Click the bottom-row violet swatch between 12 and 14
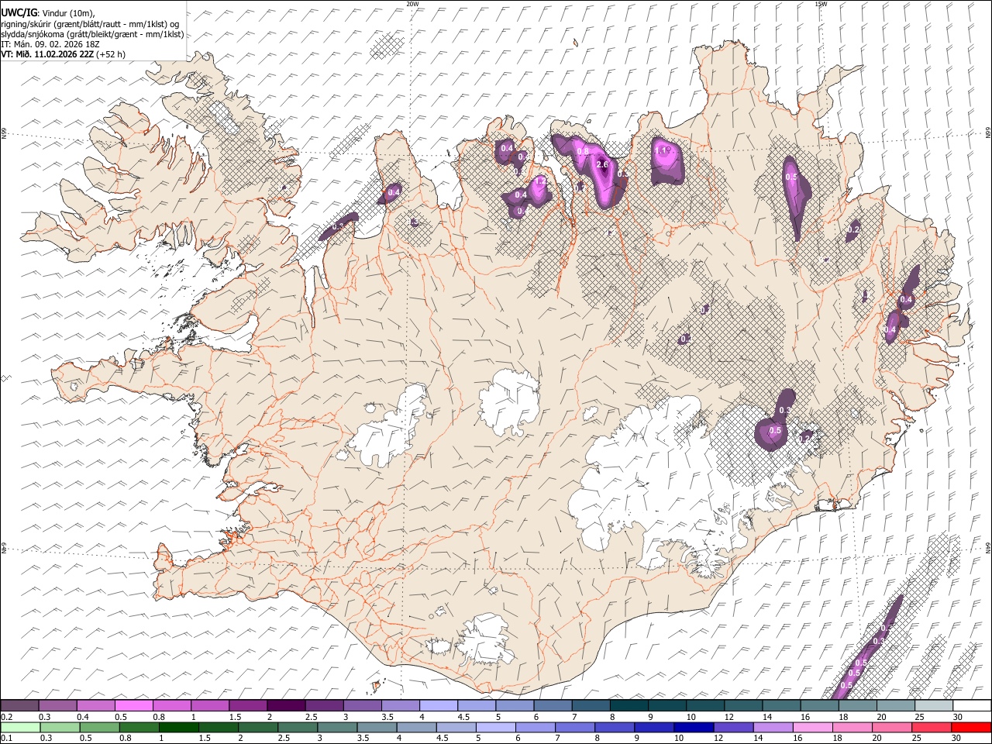992x744 pixels. (x=732, y=728)
